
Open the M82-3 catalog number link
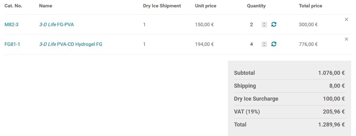[x=11, y=25]
